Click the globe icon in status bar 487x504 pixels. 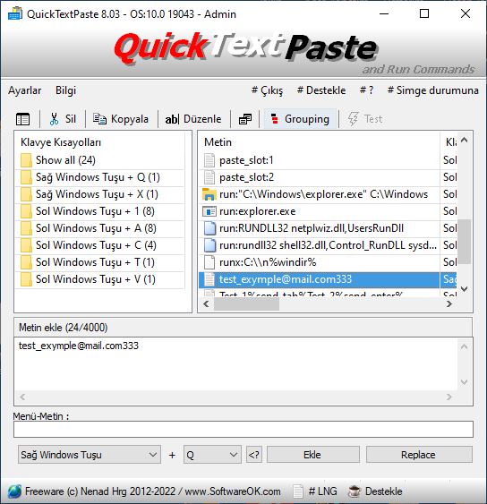coord(14,491)
